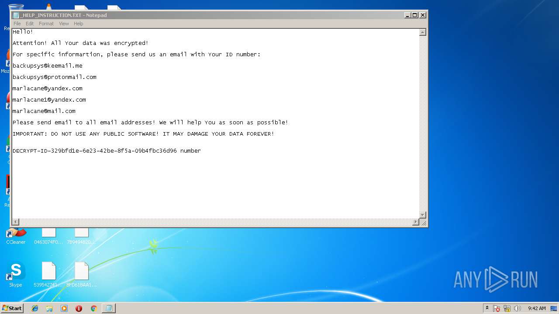
Task: Click the vertical scrollbar up arrow
Action: (x=422, y=32)
